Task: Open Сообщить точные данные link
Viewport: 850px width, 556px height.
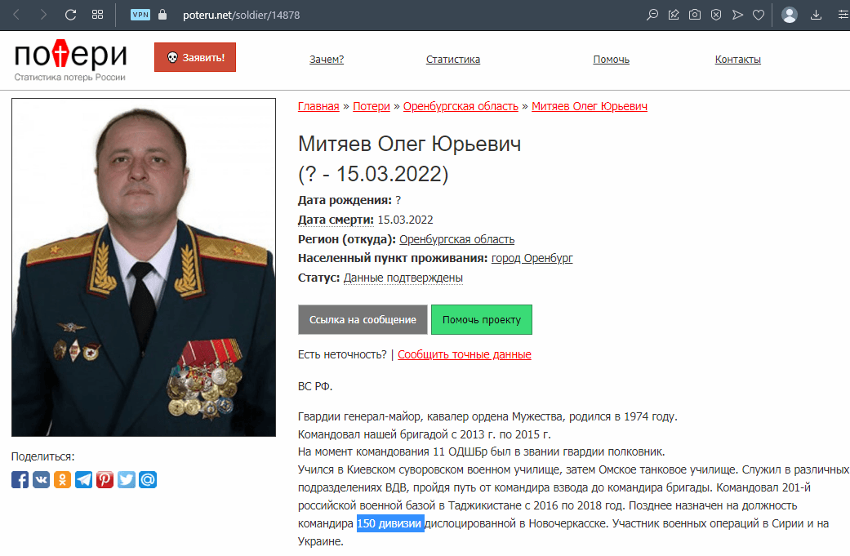Action: tap(464, 354)
